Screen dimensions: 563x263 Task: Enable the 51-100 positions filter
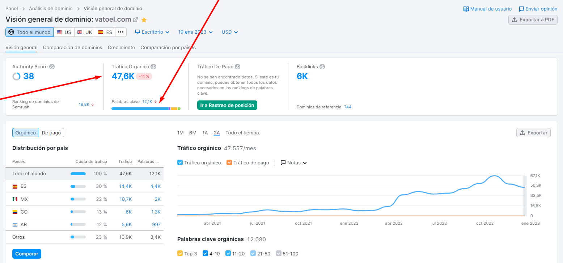279,254
